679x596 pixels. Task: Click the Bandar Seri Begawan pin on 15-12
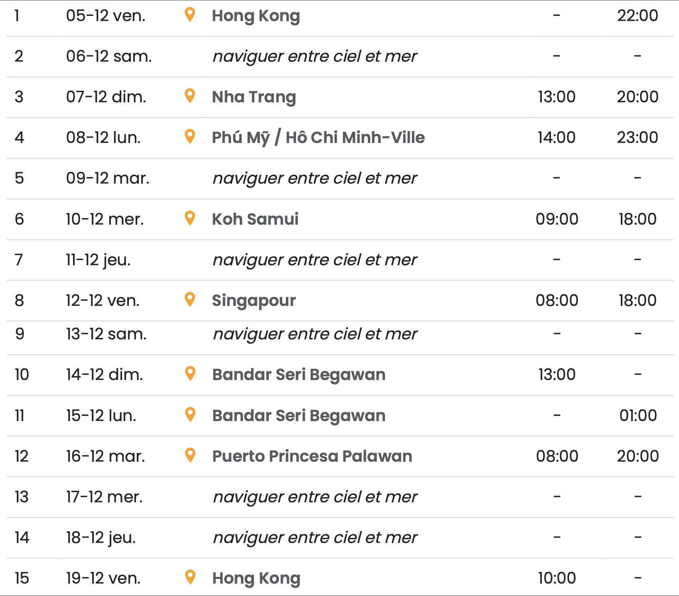point(191,414)
